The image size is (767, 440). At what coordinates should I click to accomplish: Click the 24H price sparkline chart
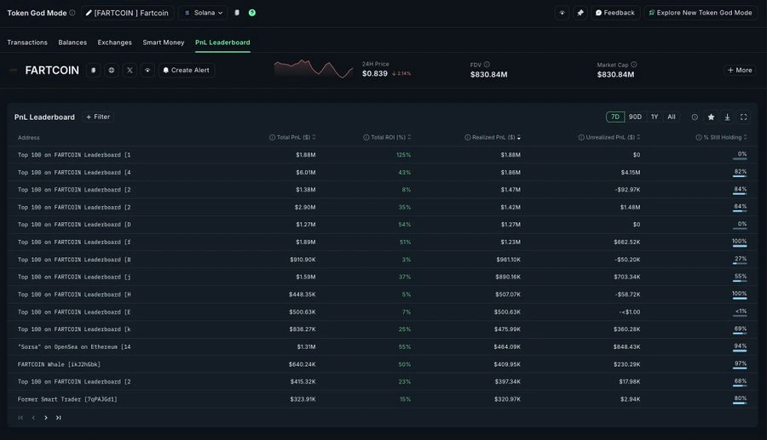(314, 69)
